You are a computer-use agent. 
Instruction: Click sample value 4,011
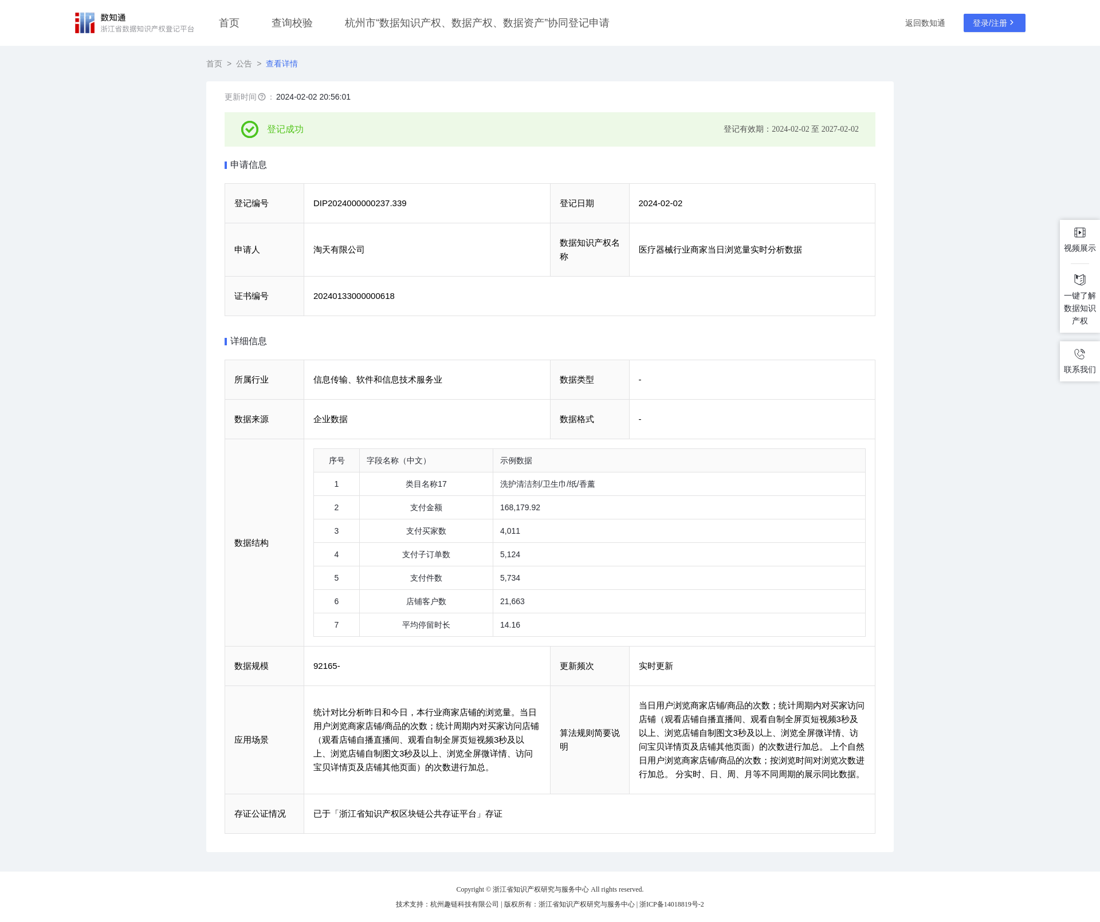click(x=510, y=531)
